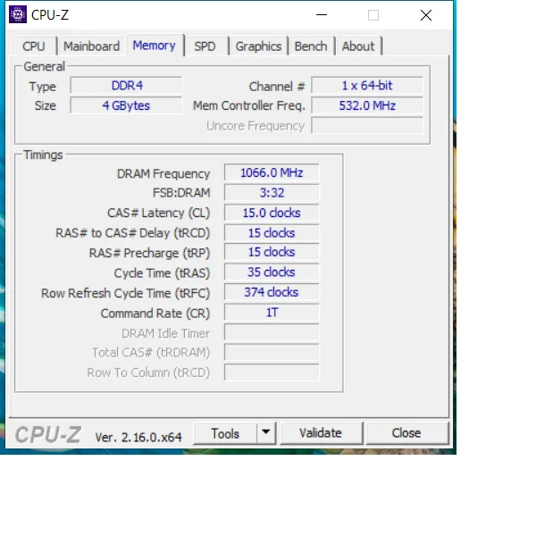Viewport: 536px width, 536px height.
Task: Click the CAS# Latency (CL) label
Action: point(159,213)
